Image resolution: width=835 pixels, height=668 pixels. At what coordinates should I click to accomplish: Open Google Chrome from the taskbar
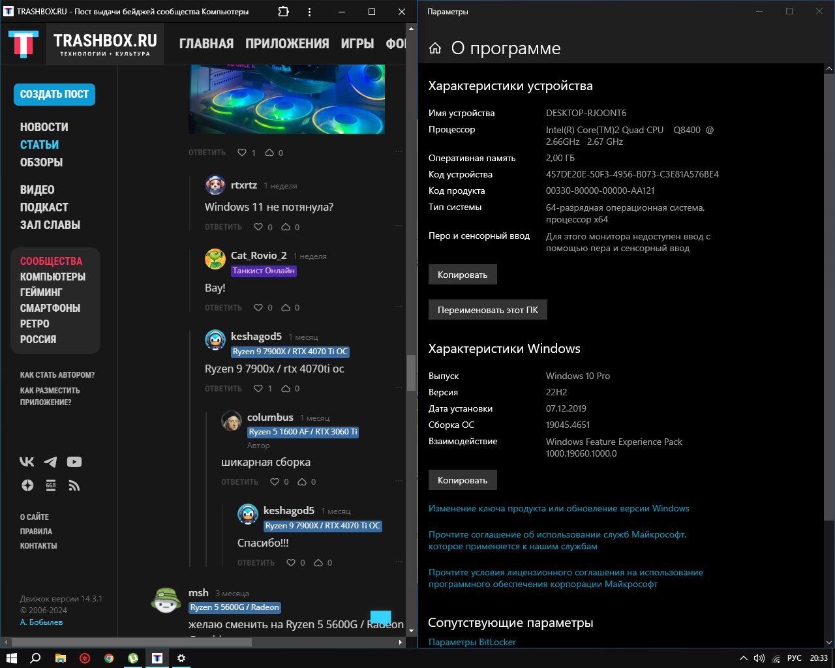click(x=109, y=658)
